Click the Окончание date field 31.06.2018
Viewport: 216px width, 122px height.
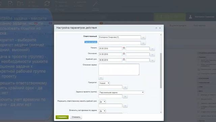pyautogui.click(x=110, y=54)
